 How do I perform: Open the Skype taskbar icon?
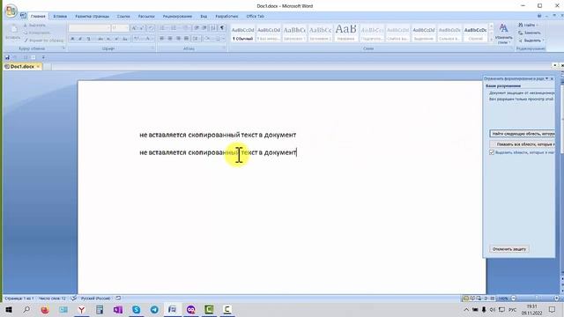pos(136,309)
